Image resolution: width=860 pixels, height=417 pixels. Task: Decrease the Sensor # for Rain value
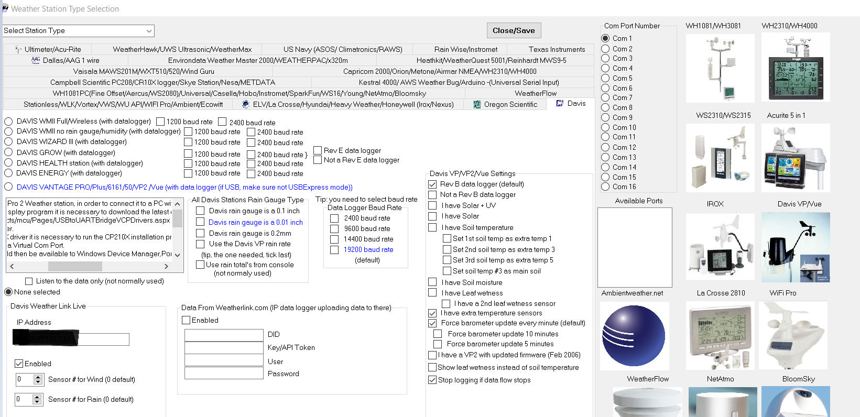37,402
